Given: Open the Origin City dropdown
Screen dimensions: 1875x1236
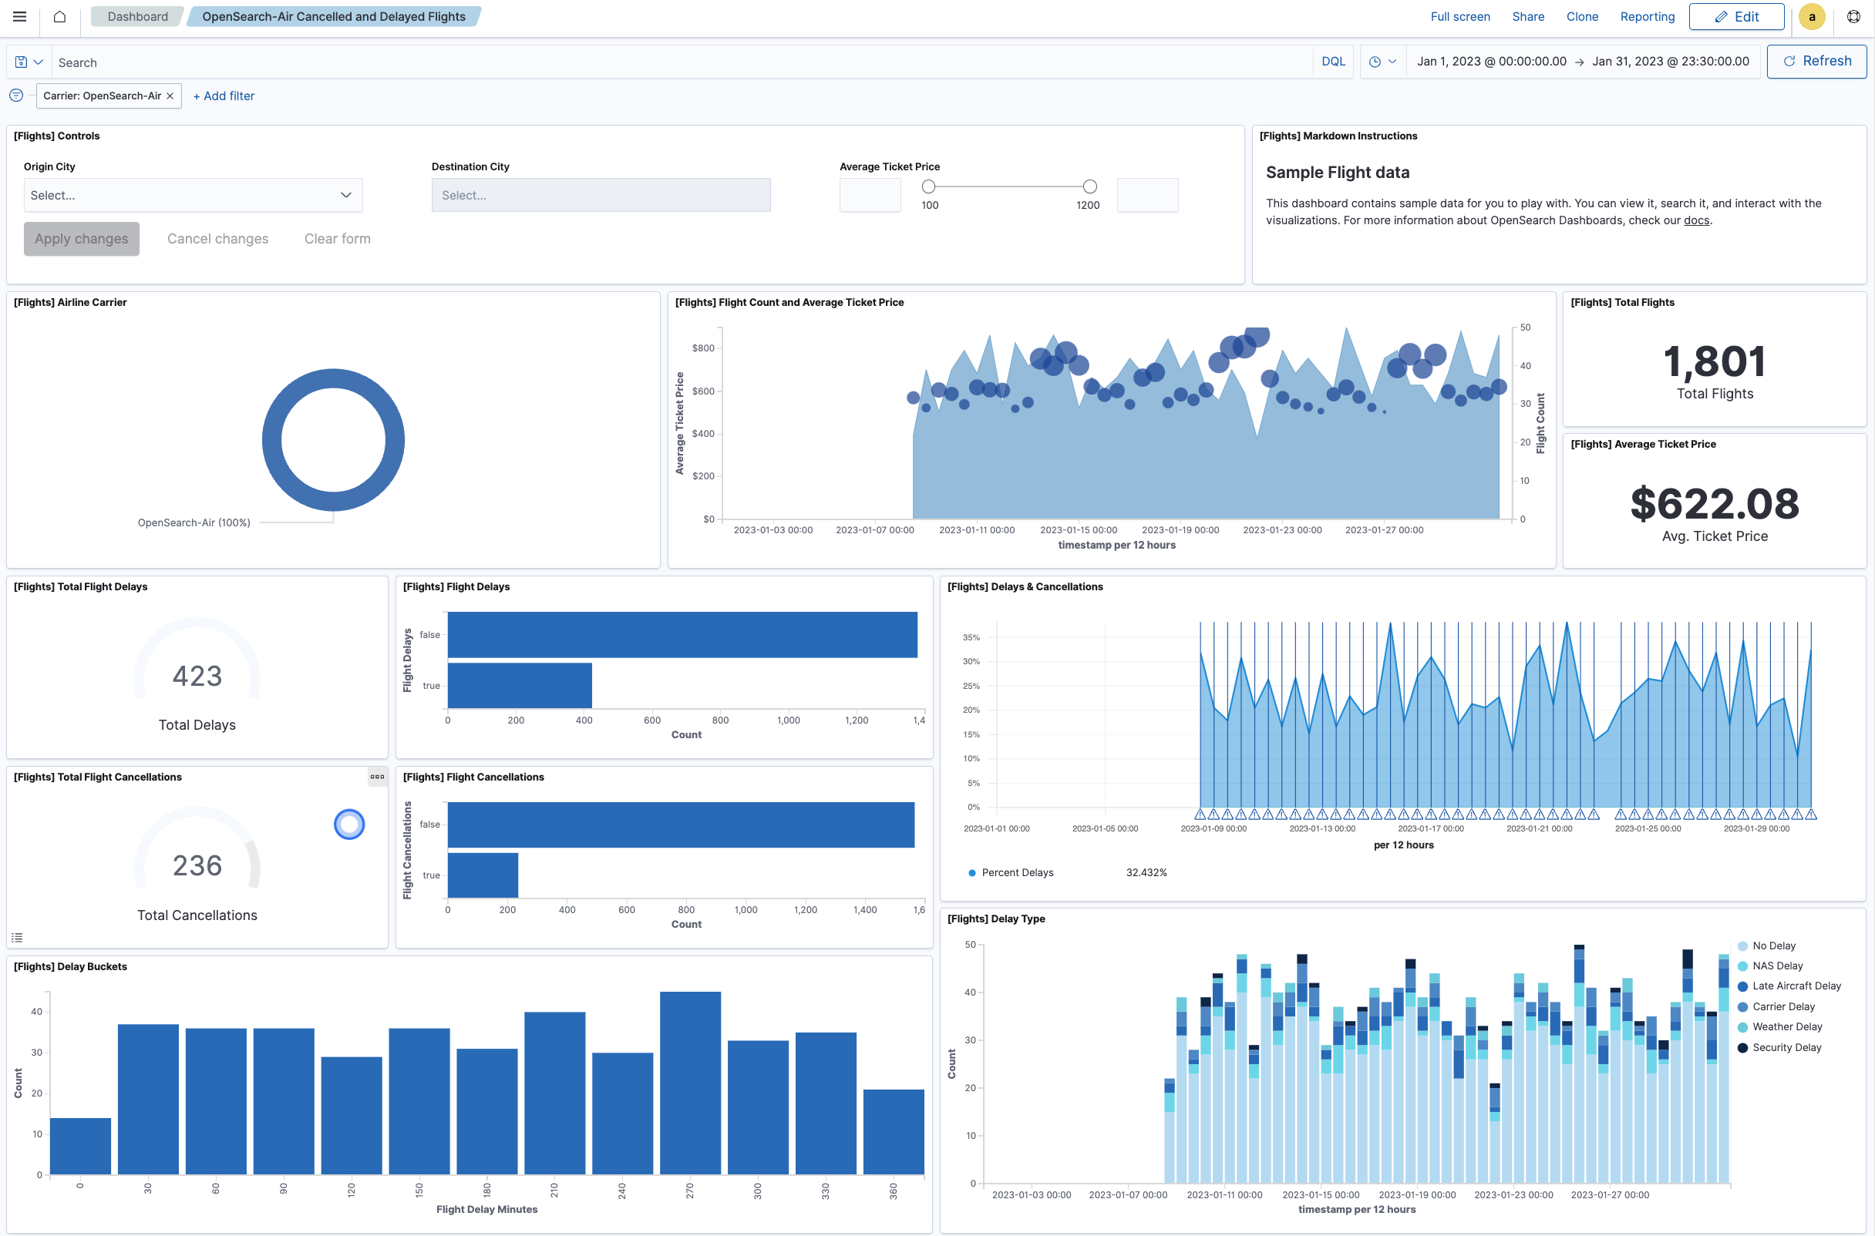Looking at the screenshot, I should coord(193,195).
